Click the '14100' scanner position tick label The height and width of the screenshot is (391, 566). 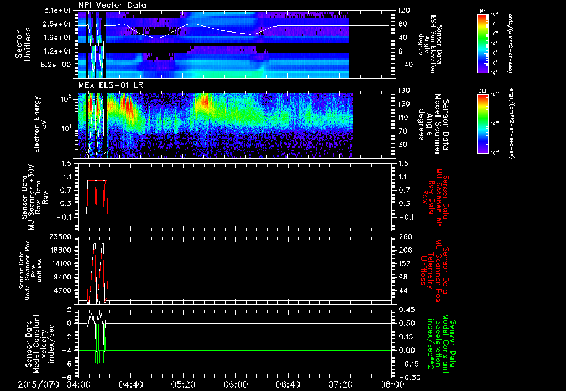(60, 263)
